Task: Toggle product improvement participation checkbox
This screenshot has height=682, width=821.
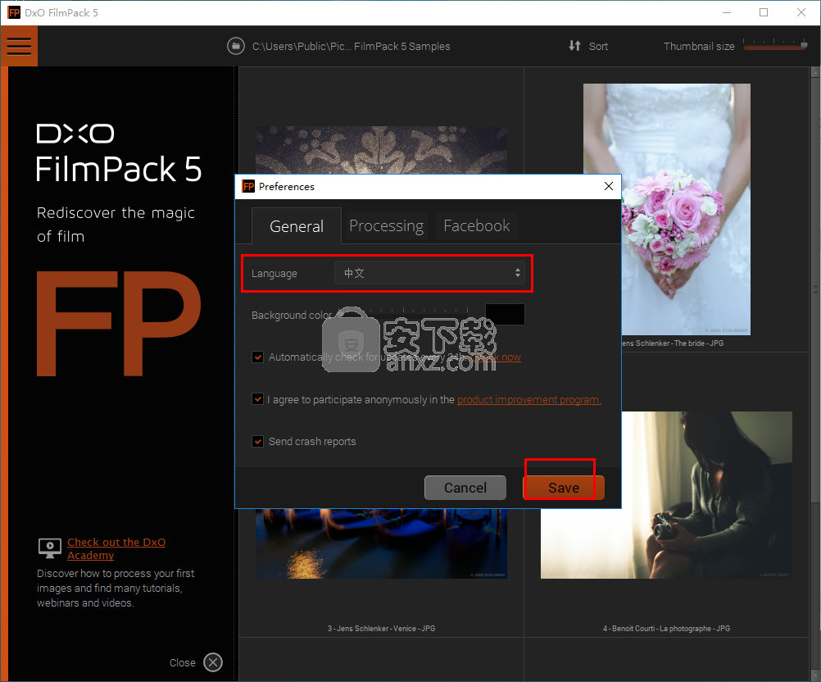Action: click(257, 399)
